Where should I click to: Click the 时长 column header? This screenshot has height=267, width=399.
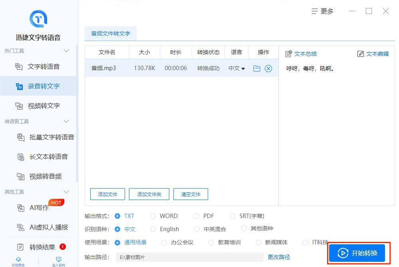tap(176, 52)
